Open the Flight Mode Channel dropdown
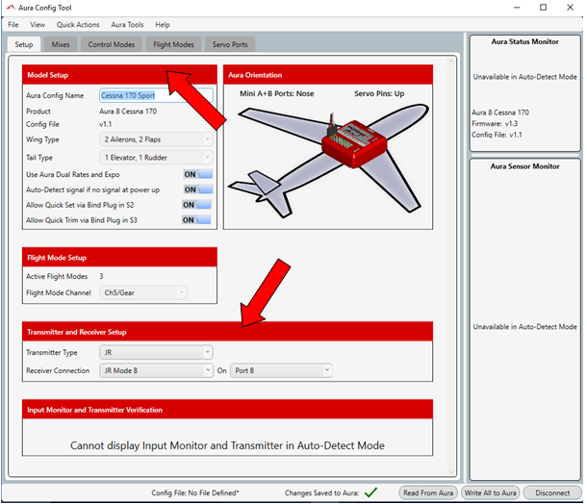 [x=143, y=292]
